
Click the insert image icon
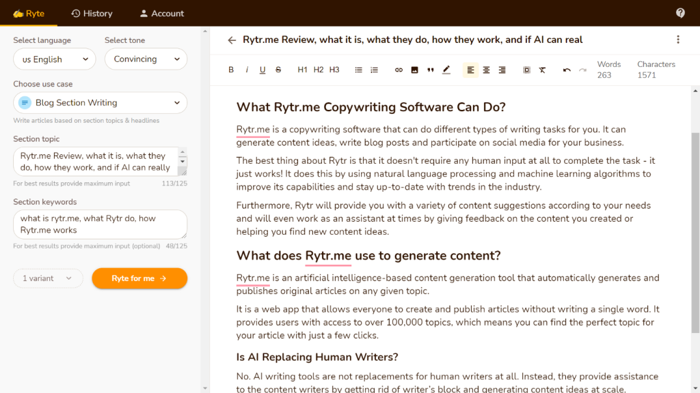415,70
